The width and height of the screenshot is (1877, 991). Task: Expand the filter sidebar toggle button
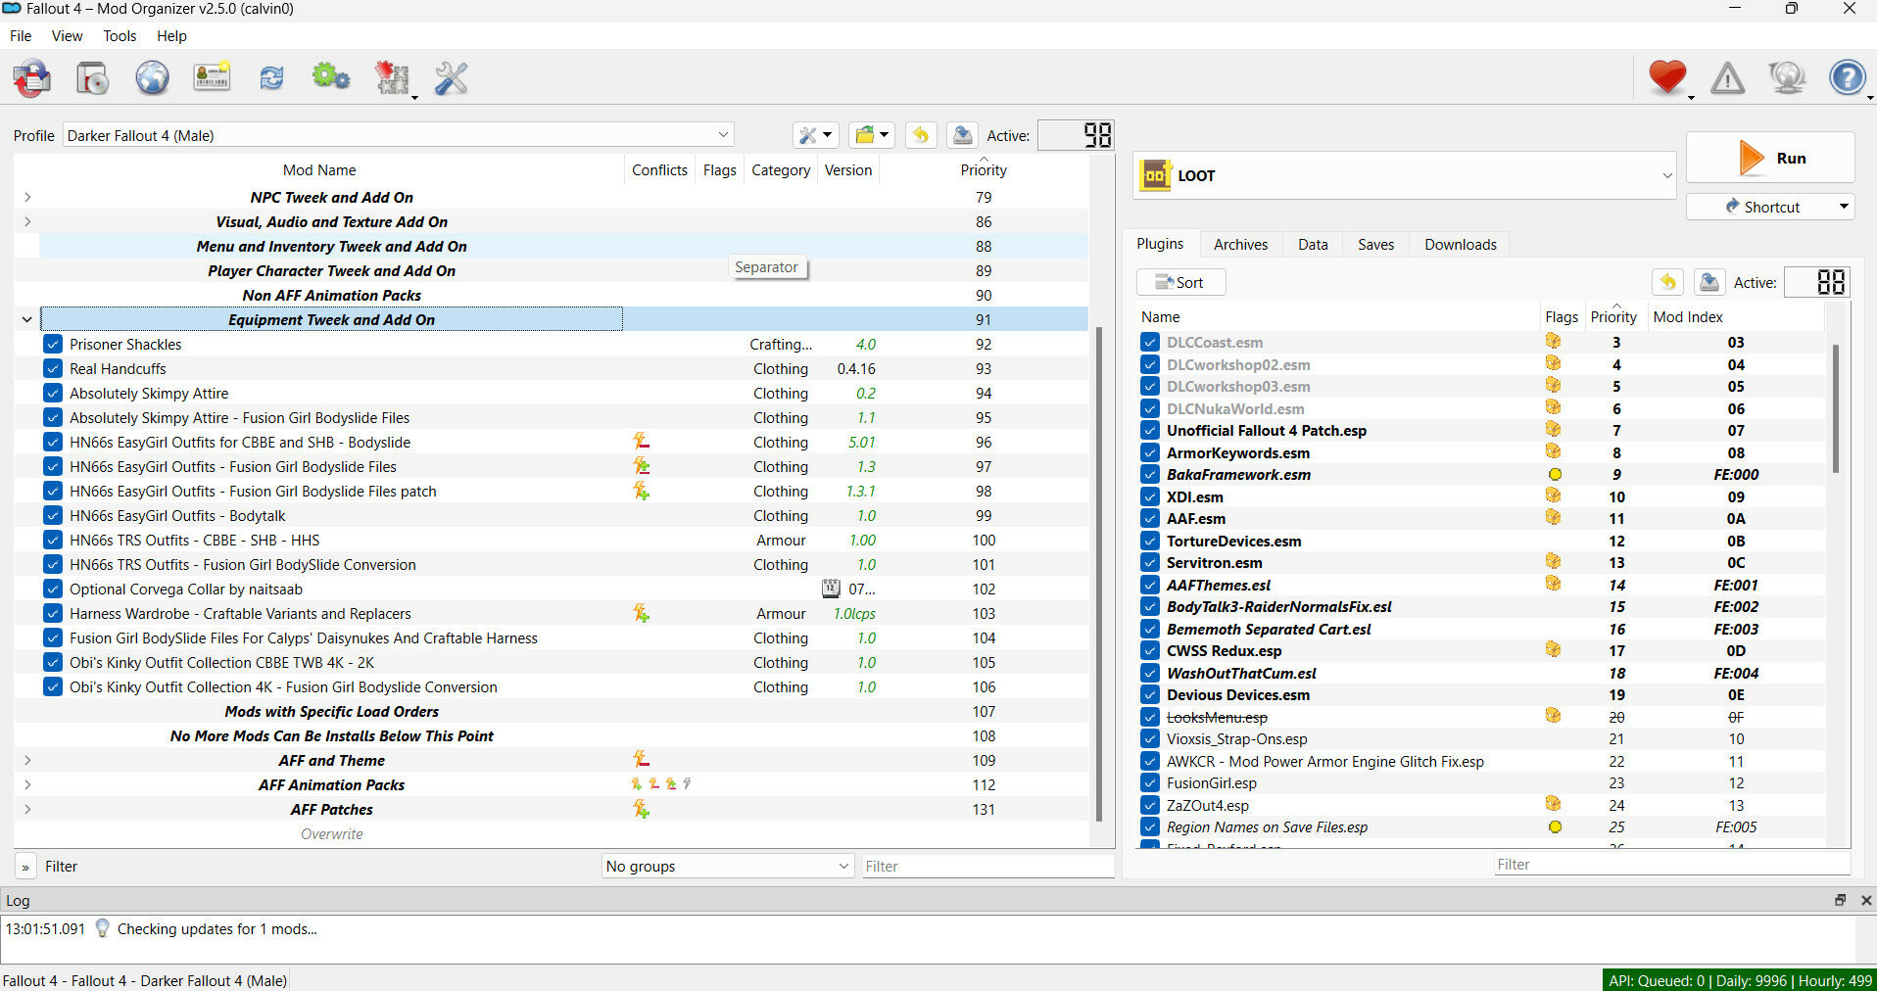pos(25,867)
